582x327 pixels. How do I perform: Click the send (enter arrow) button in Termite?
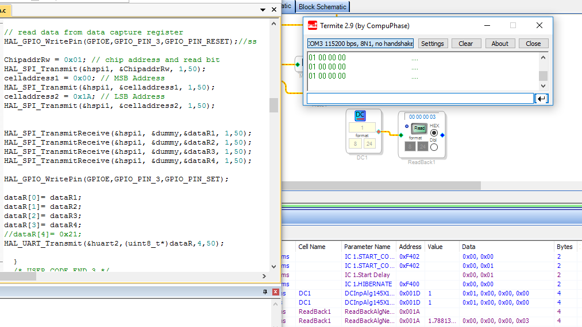(541, 99)
